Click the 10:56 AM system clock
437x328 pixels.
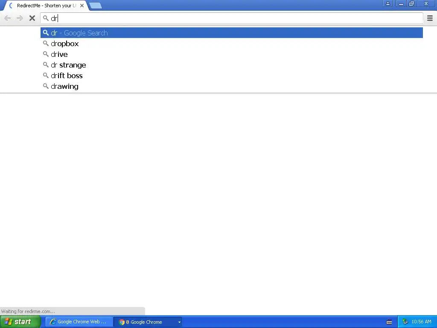tap(421, 322)
